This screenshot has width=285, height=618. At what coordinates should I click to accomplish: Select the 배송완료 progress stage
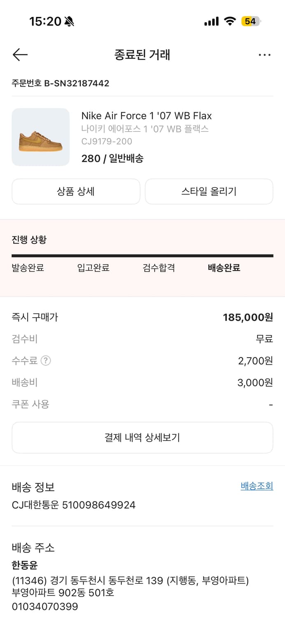click(x=224, y=268)
